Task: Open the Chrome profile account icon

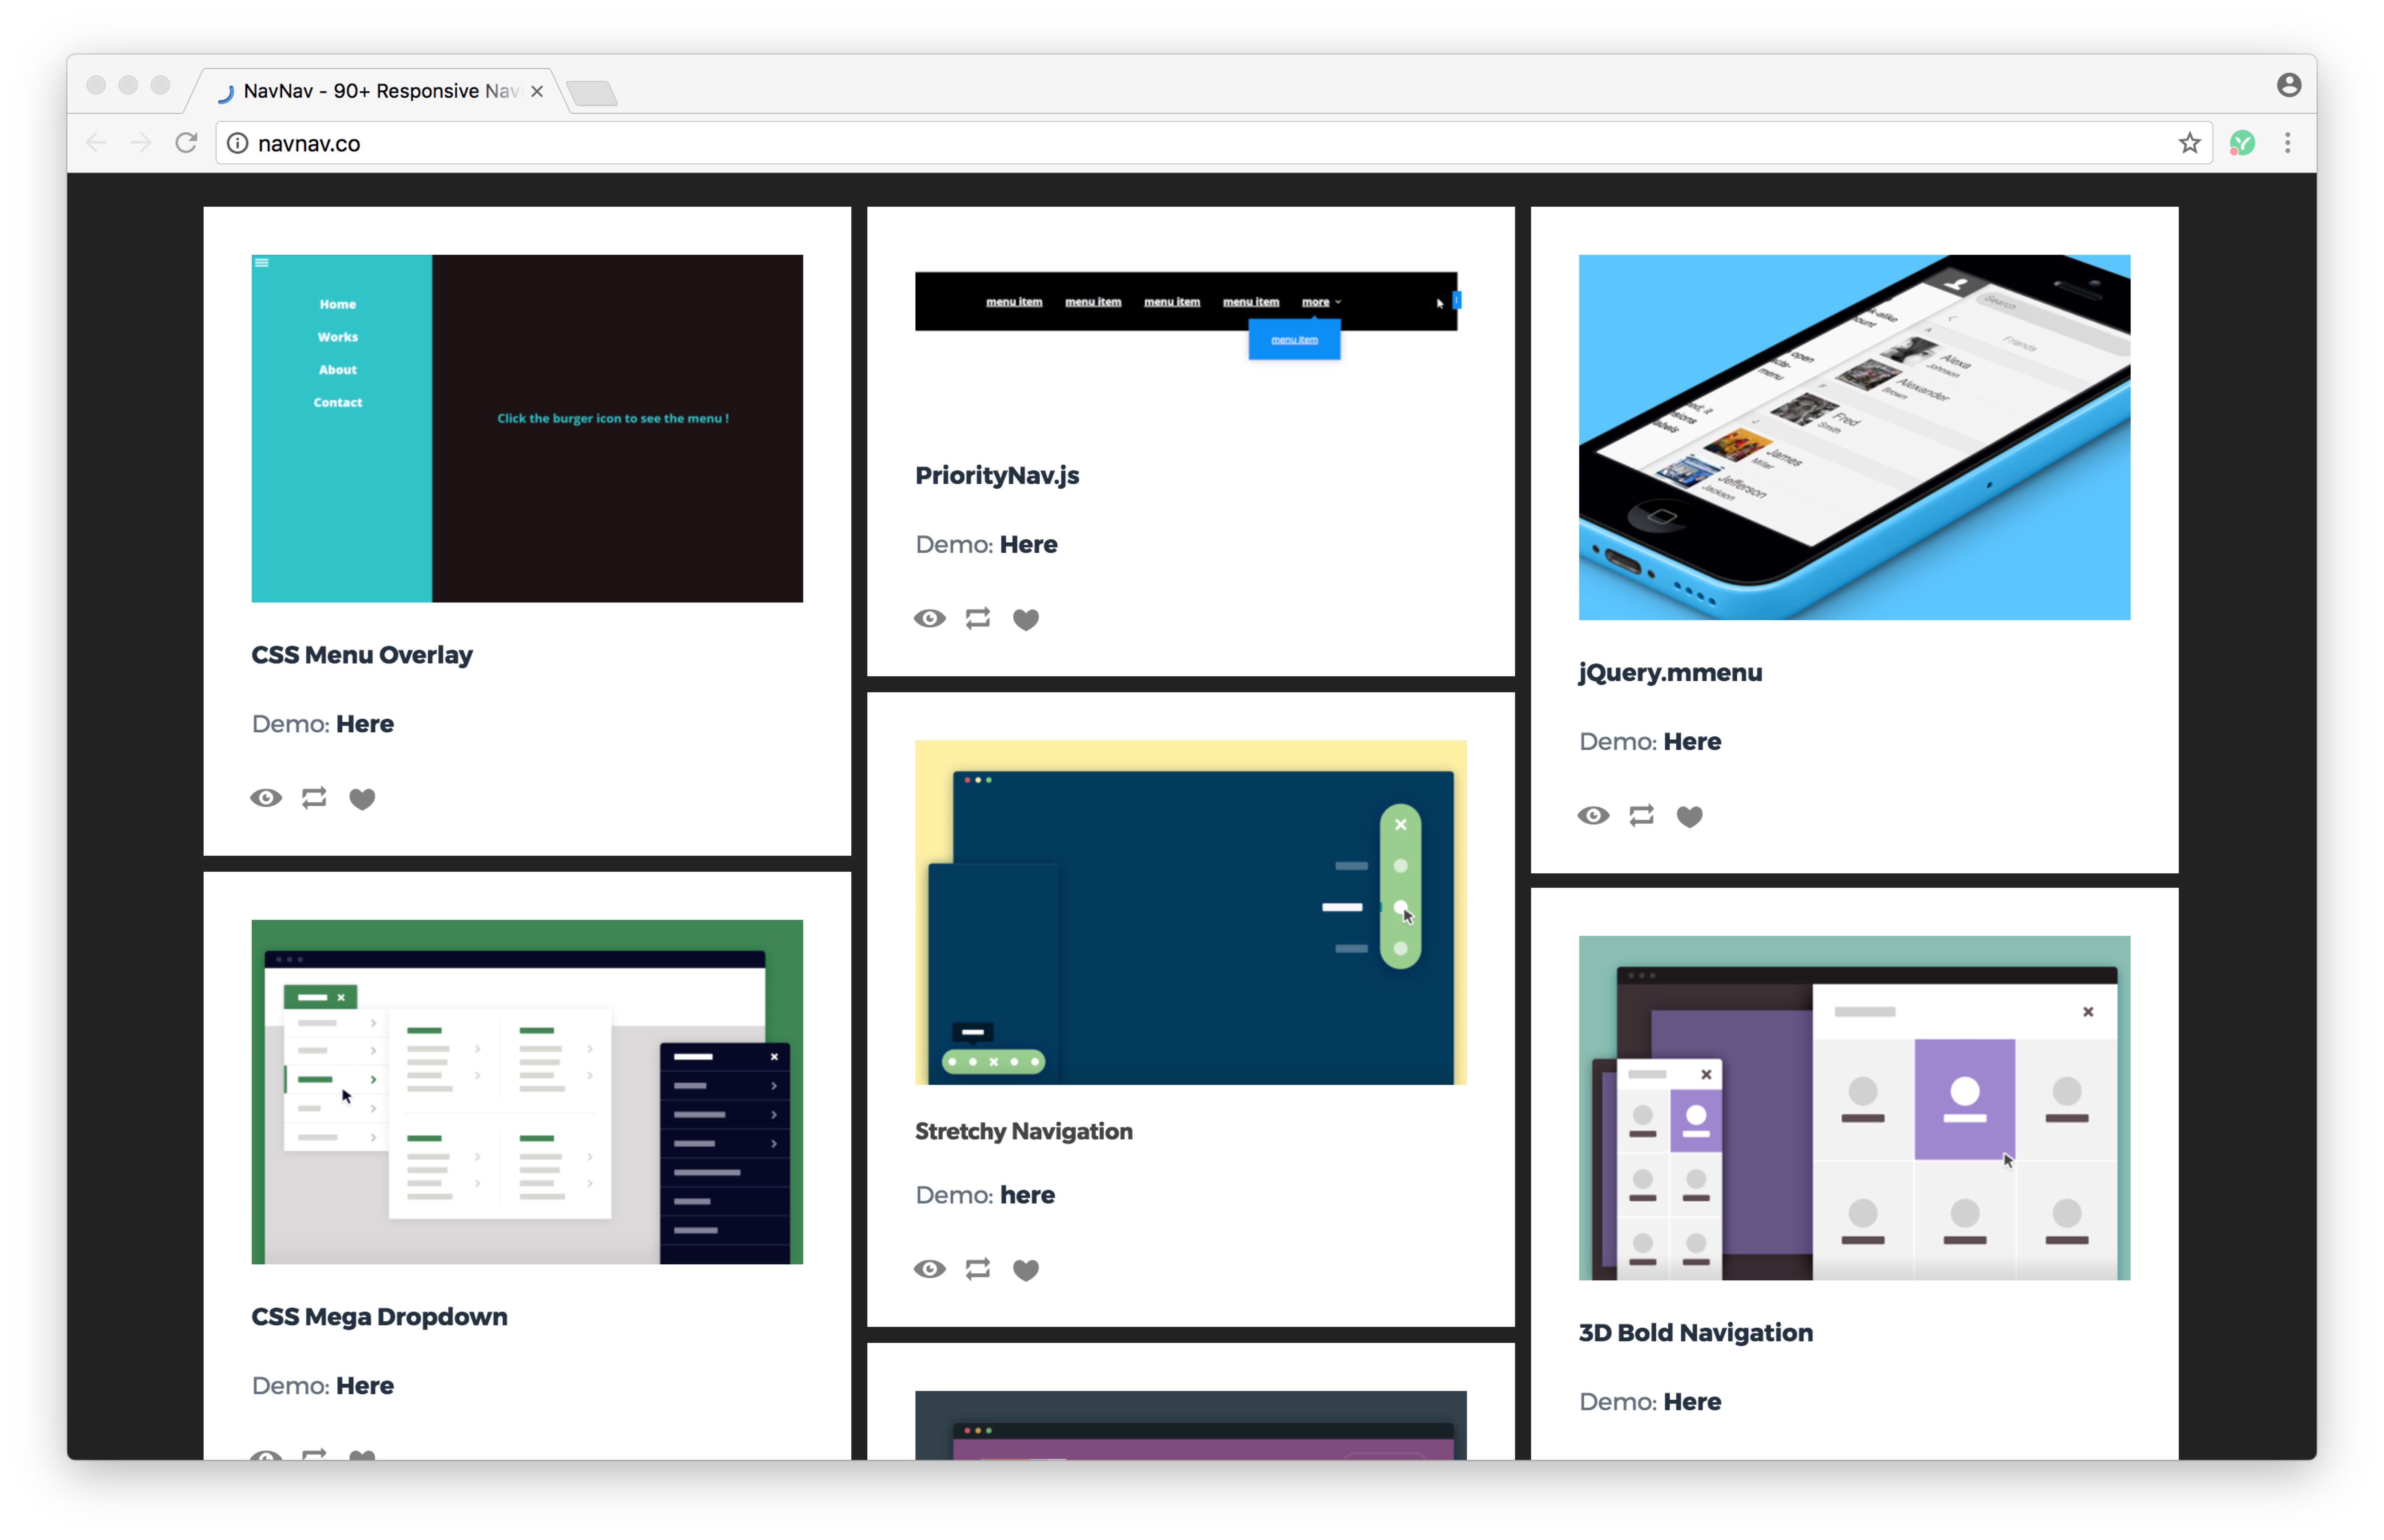Action: [2289, 85]
